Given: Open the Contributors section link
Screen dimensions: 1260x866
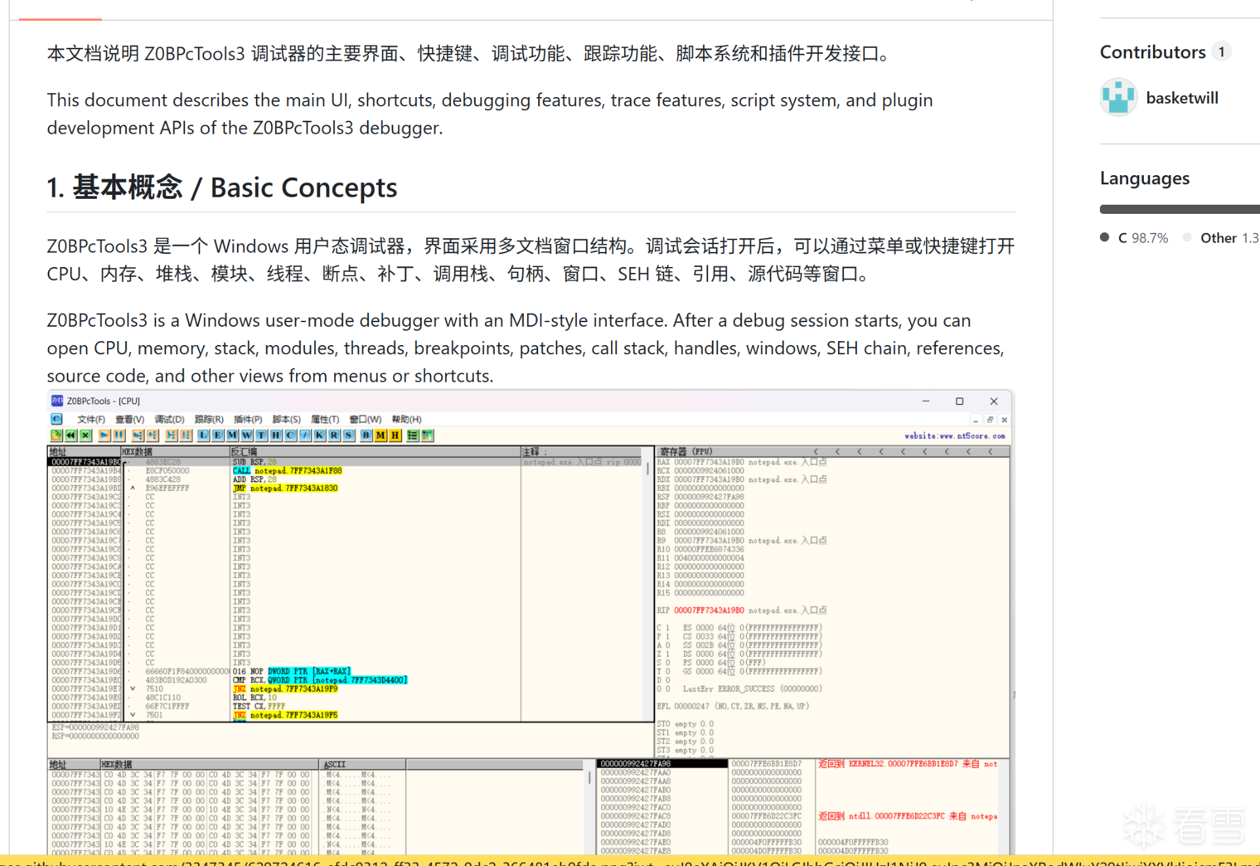Looking at the screenshot, I should (1165, 52).
